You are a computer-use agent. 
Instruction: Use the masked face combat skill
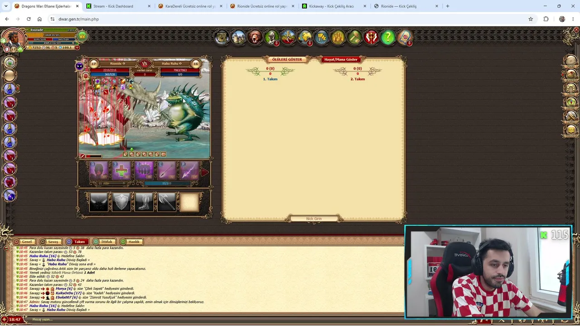point(99,171)
